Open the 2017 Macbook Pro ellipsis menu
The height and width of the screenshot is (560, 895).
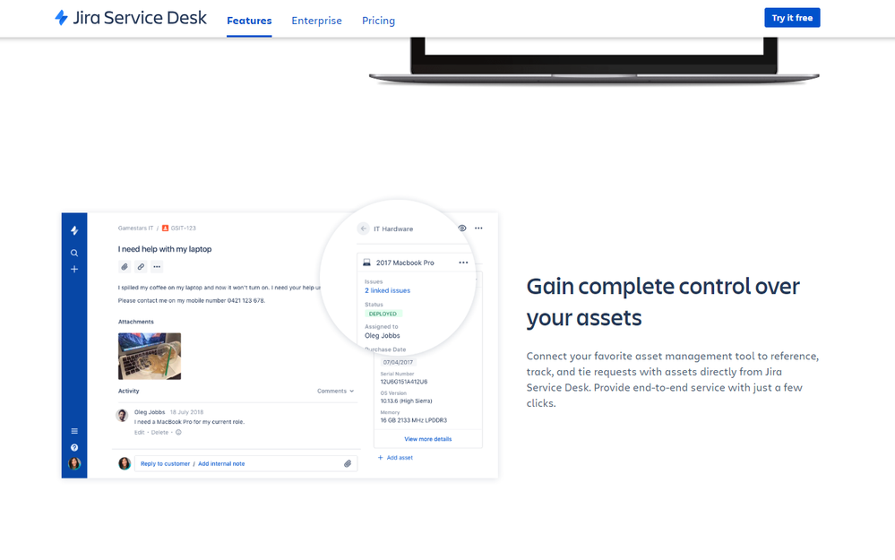[x=463, y=263]
